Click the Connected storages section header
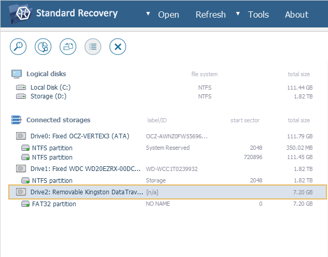328x257 pixels. coord(58,120)
